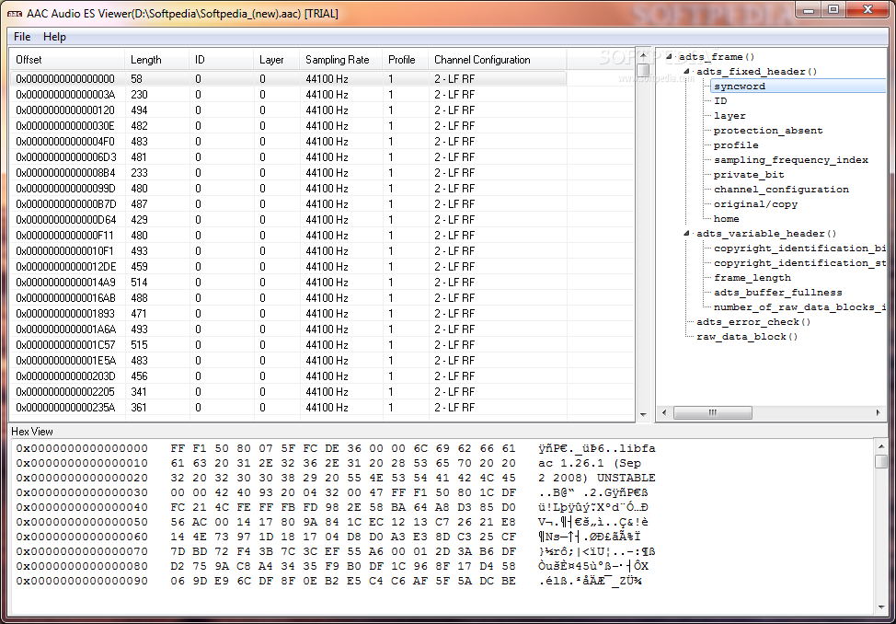Screen dimensions: 896x624
Task: Click the ID column header
Action: point(221,60)
